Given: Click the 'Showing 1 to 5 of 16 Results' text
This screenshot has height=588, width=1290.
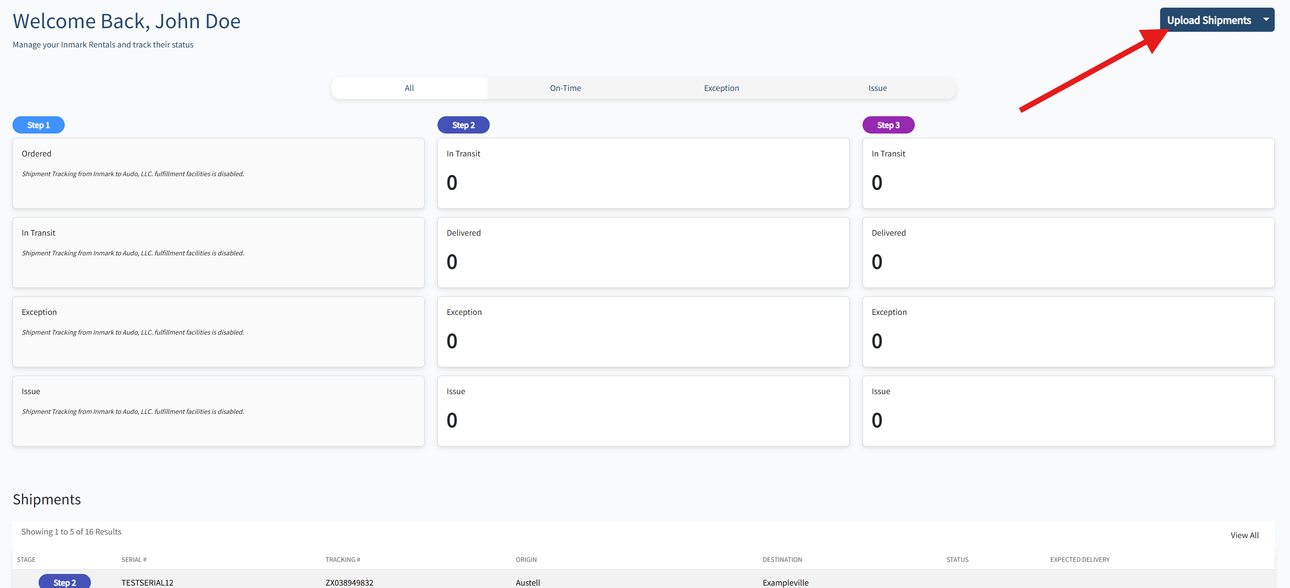Looking at the screenshot, I should click(71, 531).
